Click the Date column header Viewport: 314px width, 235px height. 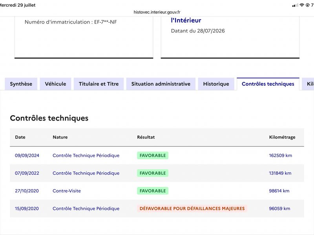(x=20, y=137)
